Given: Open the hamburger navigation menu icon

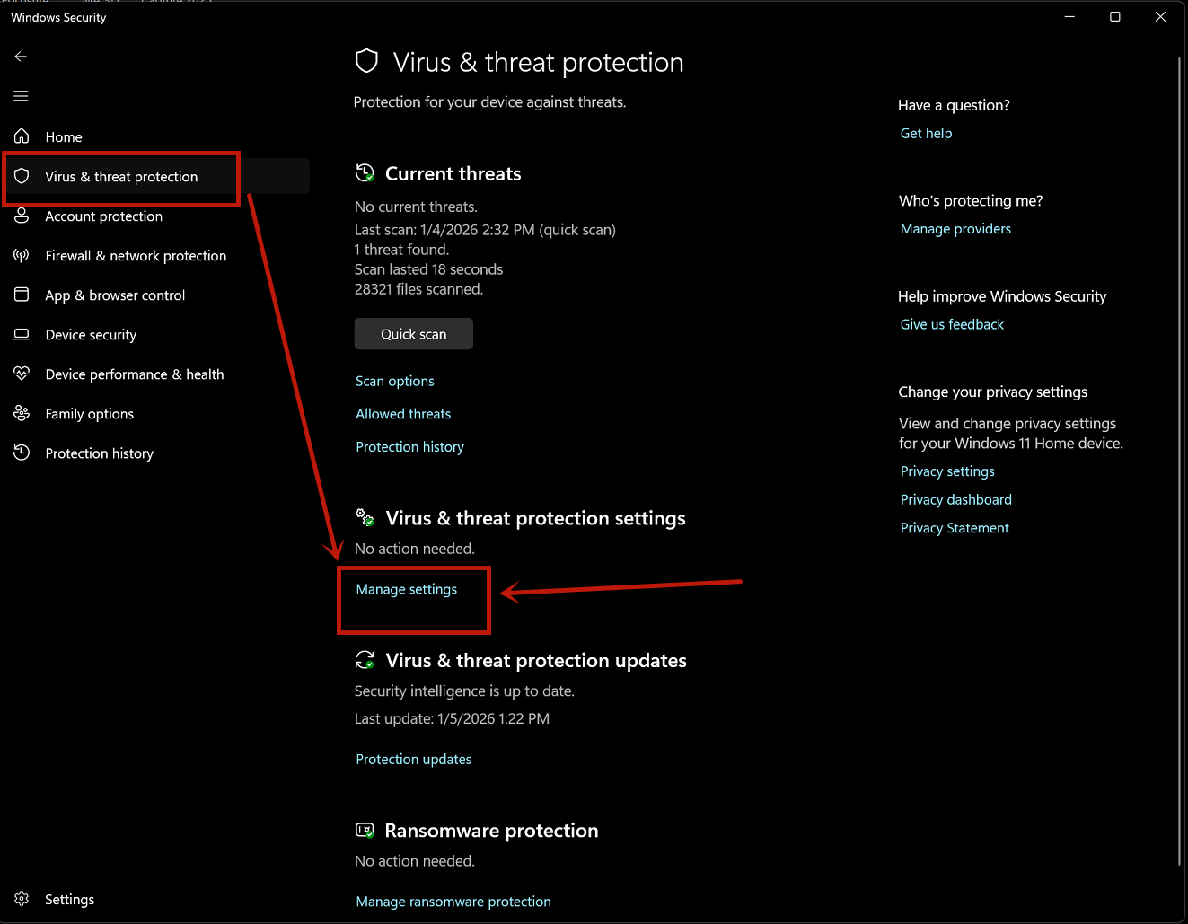Looking at the screenshot, I should pos(21,96).
